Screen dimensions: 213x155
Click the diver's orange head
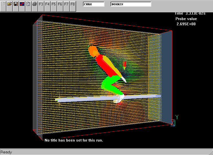tap(93, 51)
